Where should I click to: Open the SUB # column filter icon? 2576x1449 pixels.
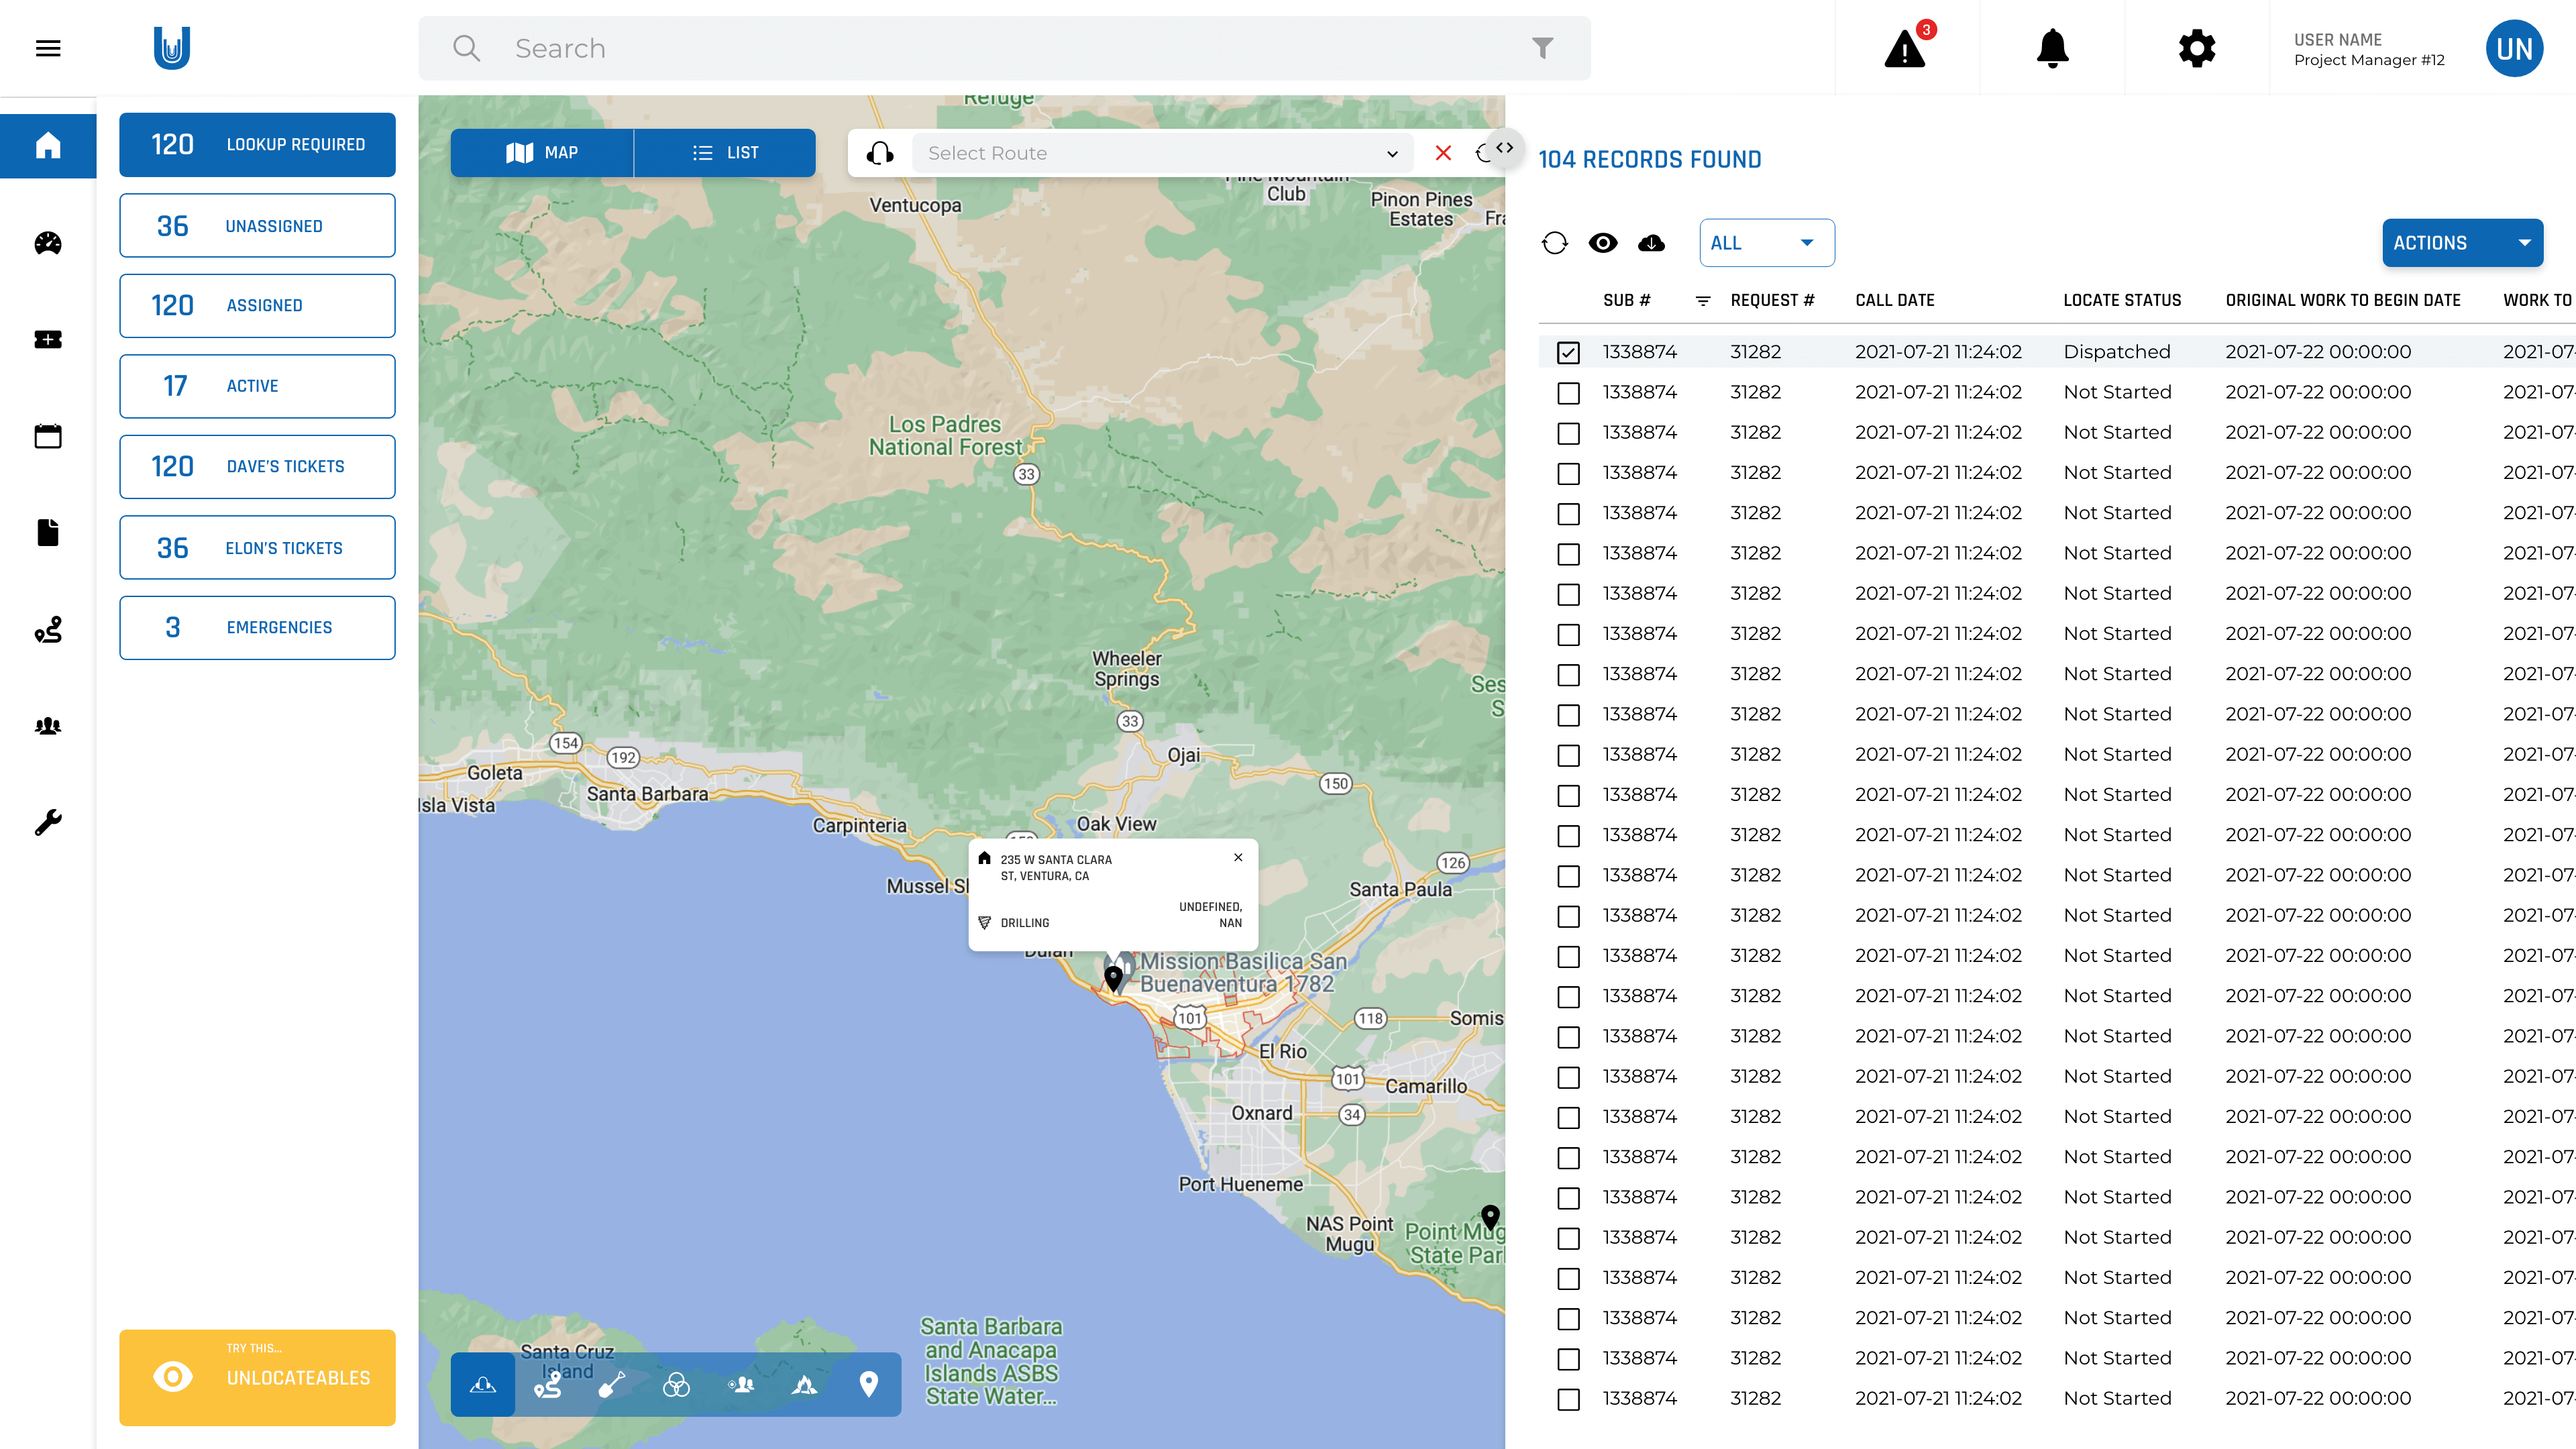click(x=1703, y=300)
